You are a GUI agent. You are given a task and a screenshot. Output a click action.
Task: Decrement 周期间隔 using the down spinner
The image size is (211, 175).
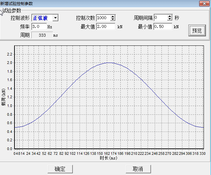(170, 20)
